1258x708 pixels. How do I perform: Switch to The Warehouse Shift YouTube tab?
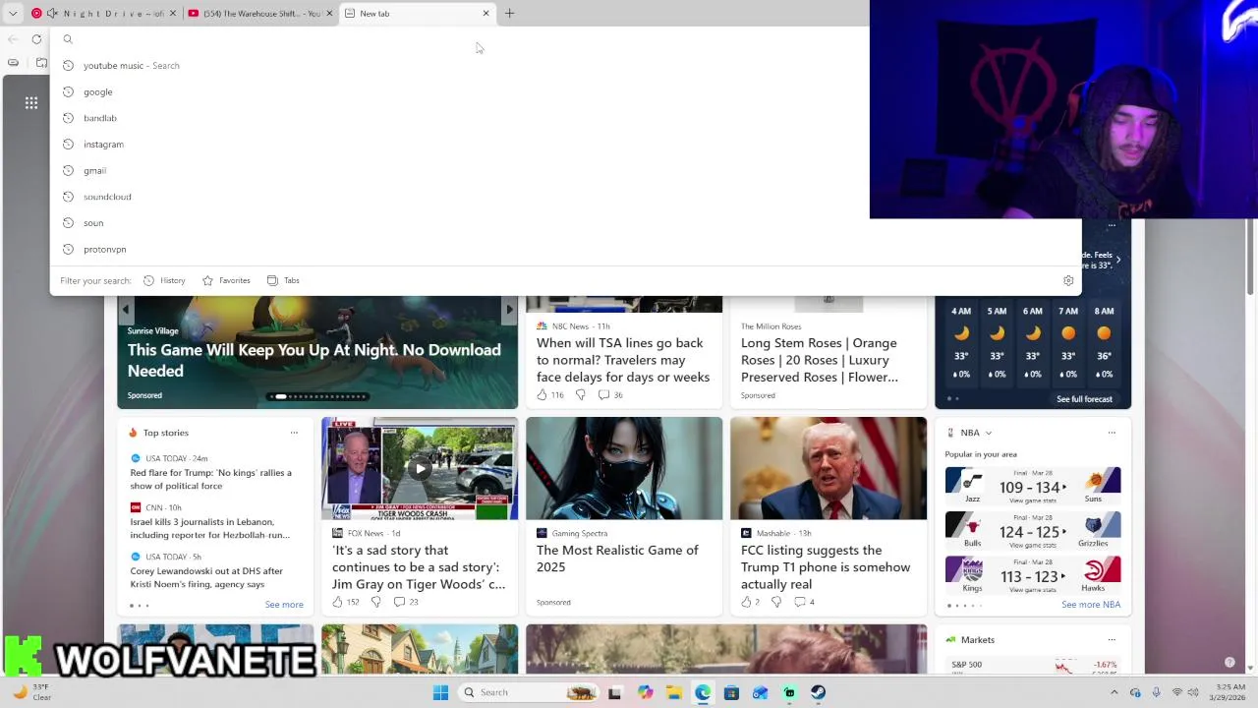(x=260, y=13)
